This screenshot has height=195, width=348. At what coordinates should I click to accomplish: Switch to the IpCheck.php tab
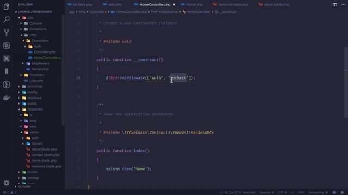(x=80, y=5)
